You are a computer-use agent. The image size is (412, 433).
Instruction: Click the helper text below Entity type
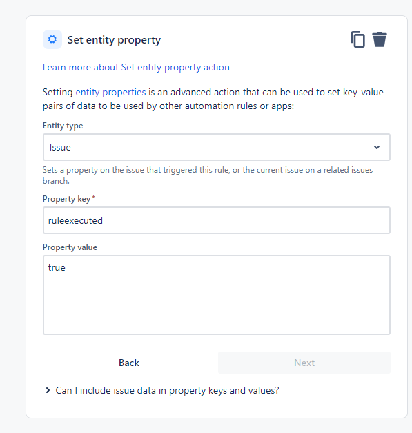coord(208,175)
